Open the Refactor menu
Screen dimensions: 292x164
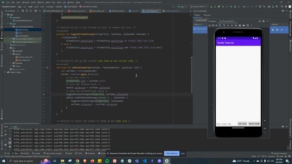coord(41,2)
